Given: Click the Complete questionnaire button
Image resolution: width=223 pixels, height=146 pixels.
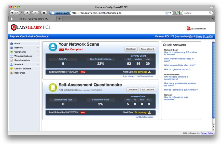Looking at the screenshot, I should (133, 90).
